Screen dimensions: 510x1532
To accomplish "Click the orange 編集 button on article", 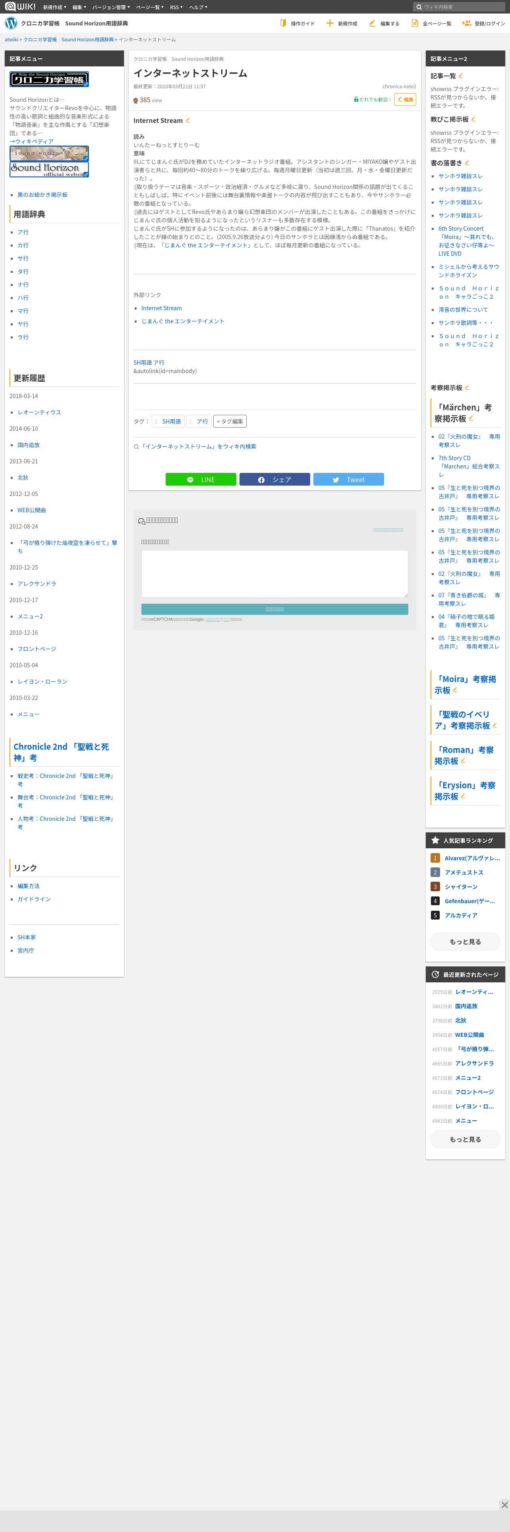I will click(405, 99).
